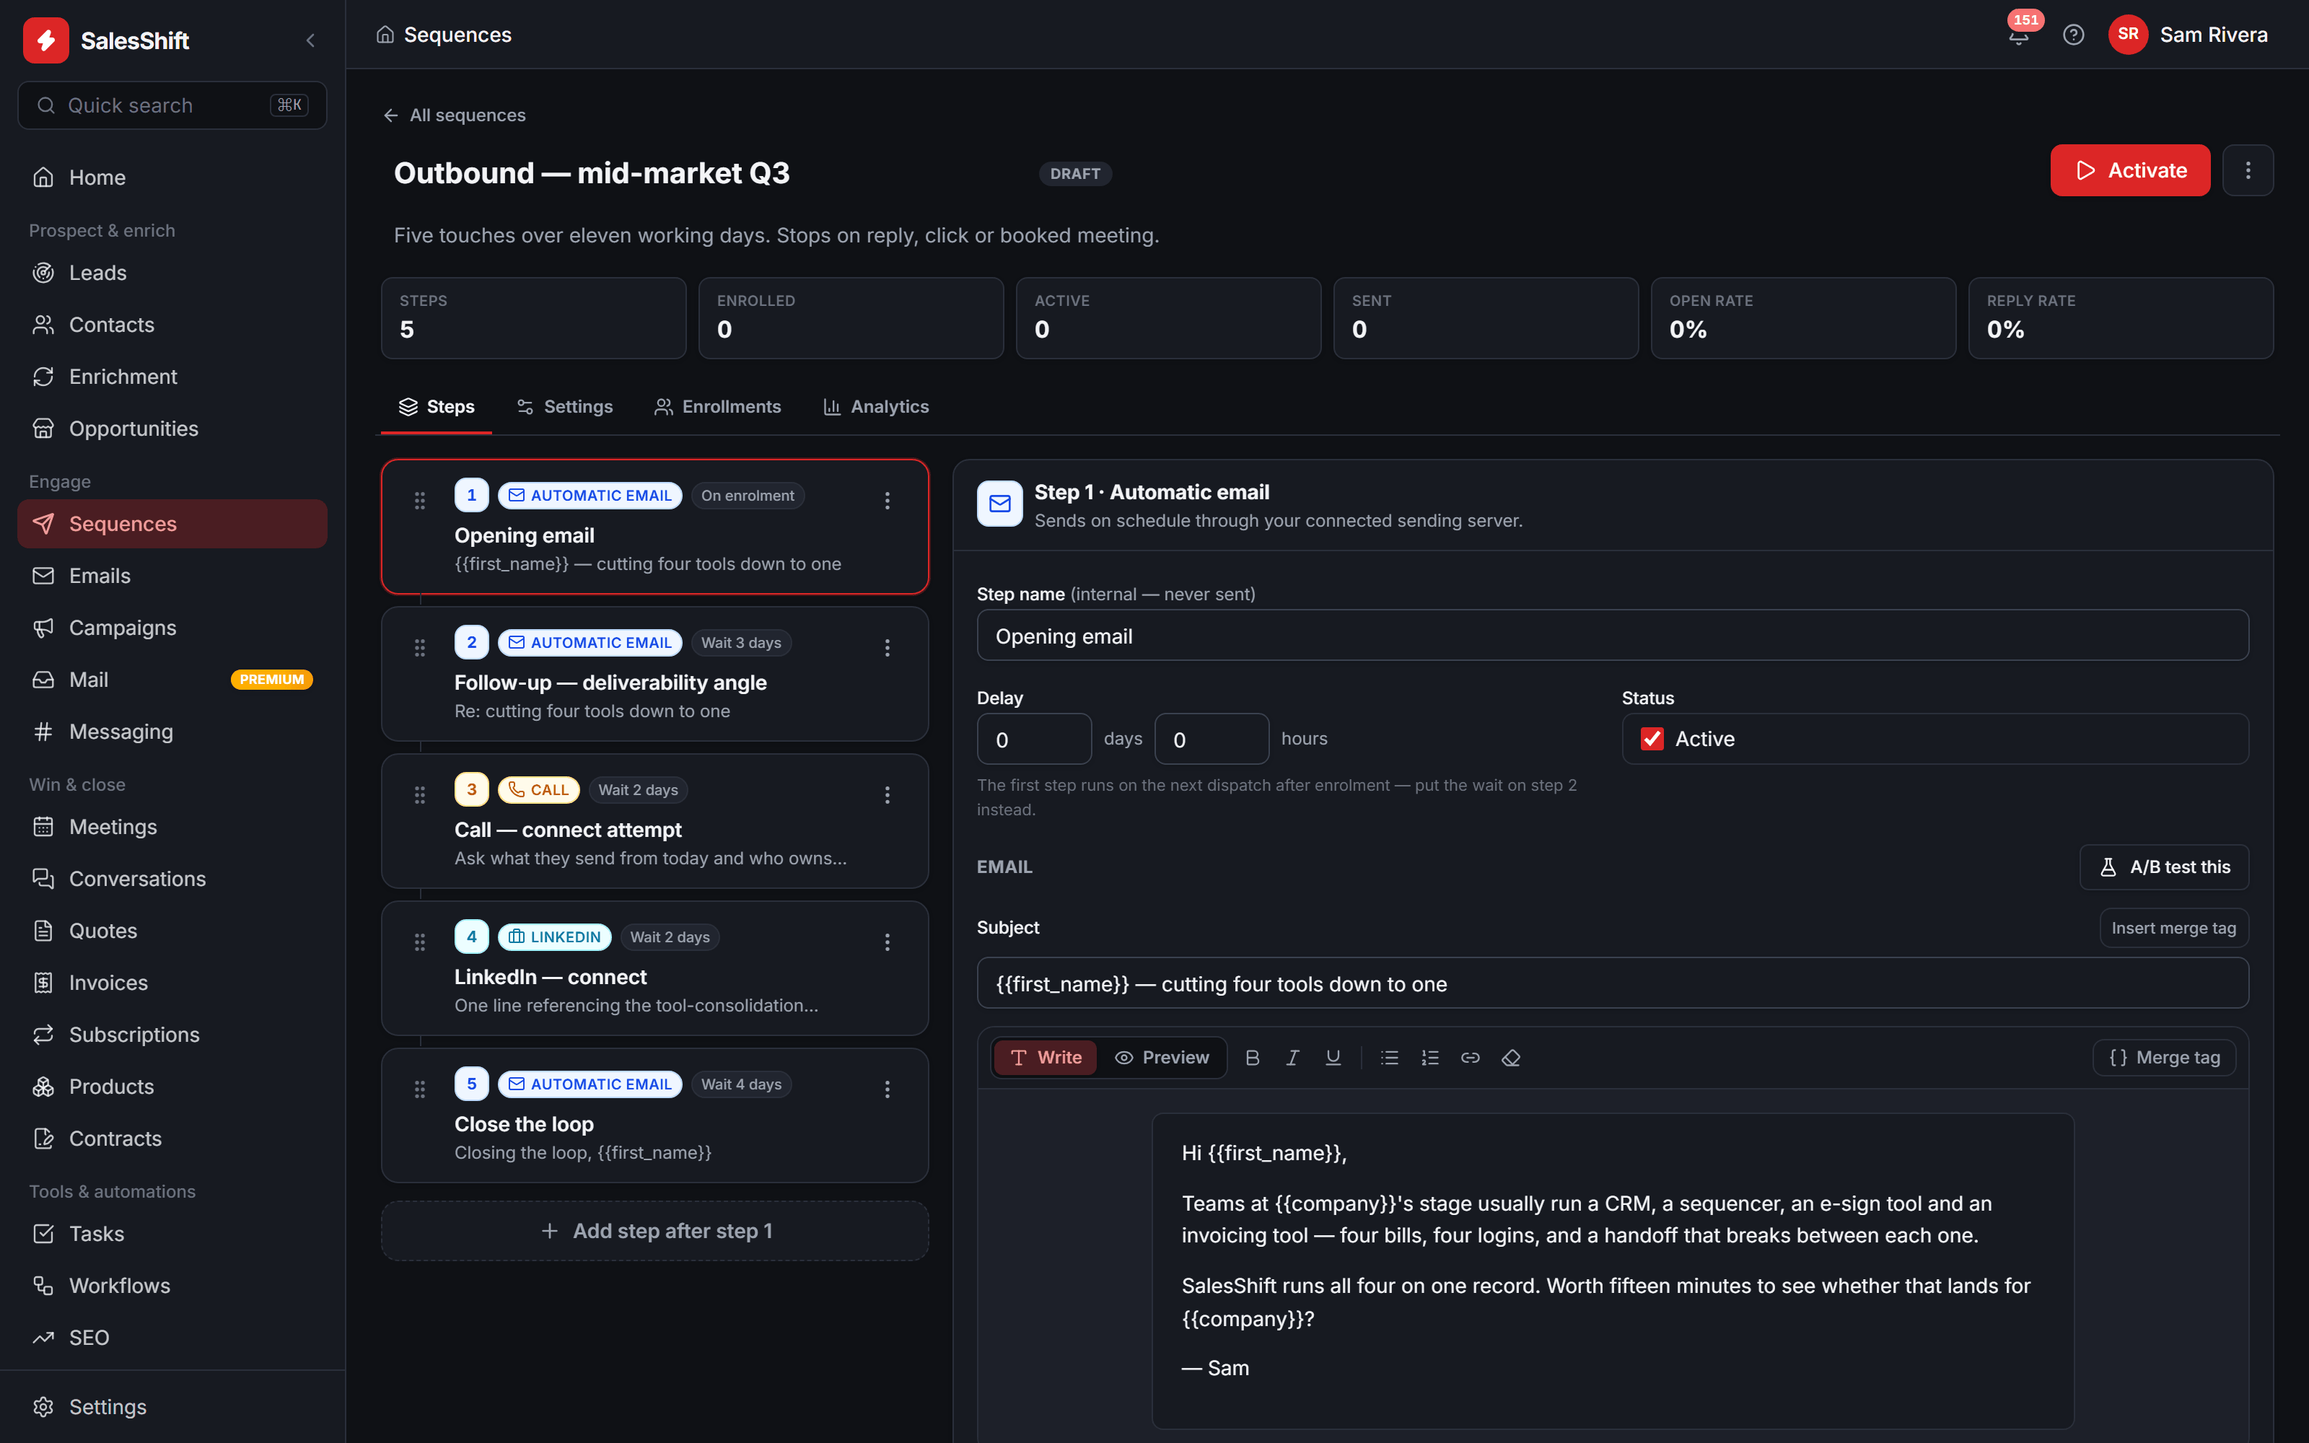Open Meetings in the sidebar
2309x1443 pixels.
pyautogui.click(x=172, y=828)
